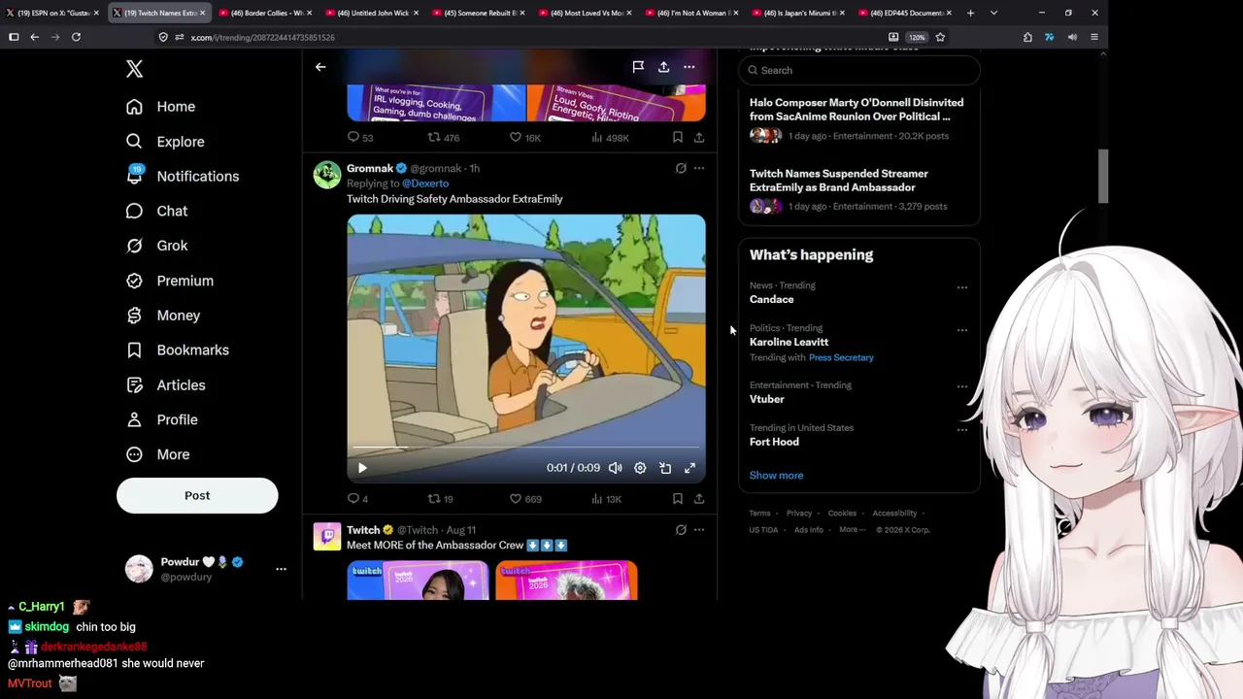
Task: Reply to Gromnak's post with 4 replies
Action: pos(357,499)
